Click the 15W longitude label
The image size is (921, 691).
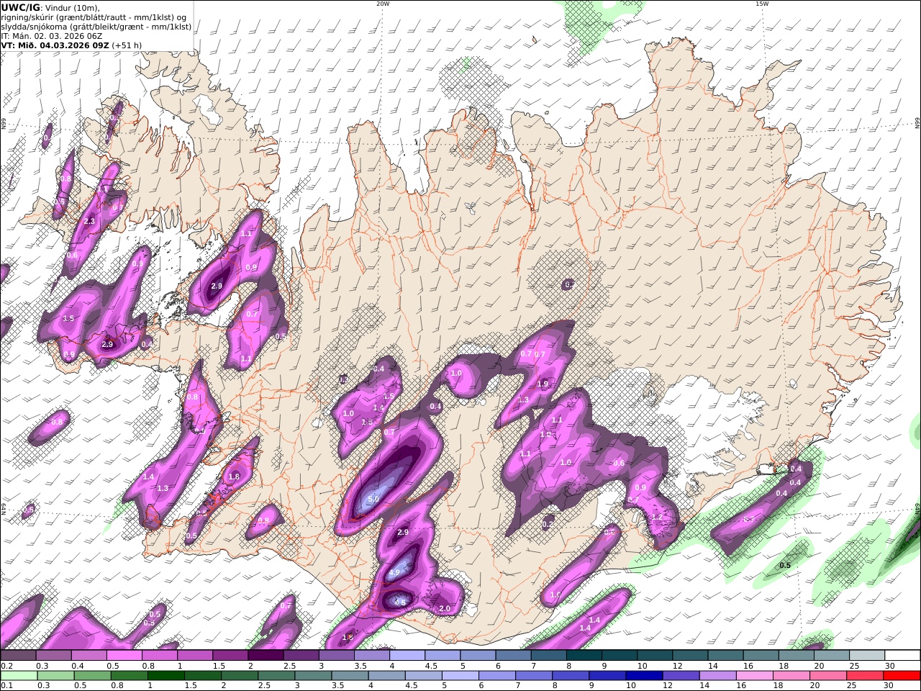coord(762,4)
